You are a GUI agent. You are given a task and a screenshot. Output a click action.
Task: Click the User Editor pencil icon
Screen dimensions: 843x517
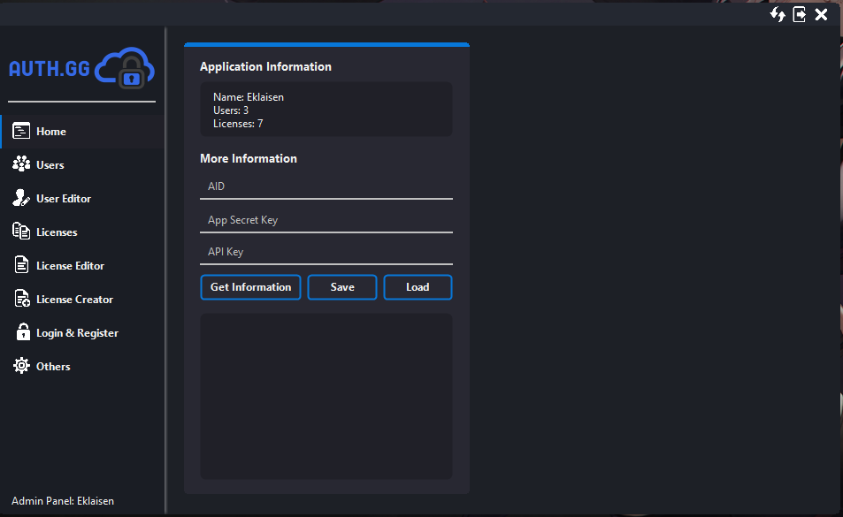click(19, 198)
